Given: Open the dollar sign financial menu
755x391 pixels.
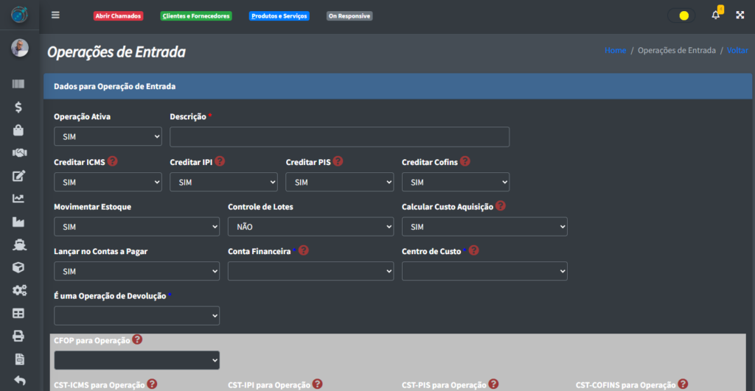Looking at the screenshot, I should (x=19, y=108).
